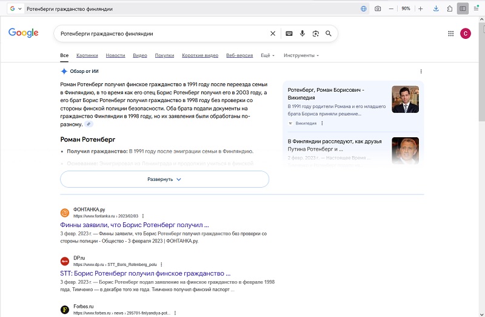Switch to the Веб-версия tab
Screen dimensions: 485x317
coord(239,55)
